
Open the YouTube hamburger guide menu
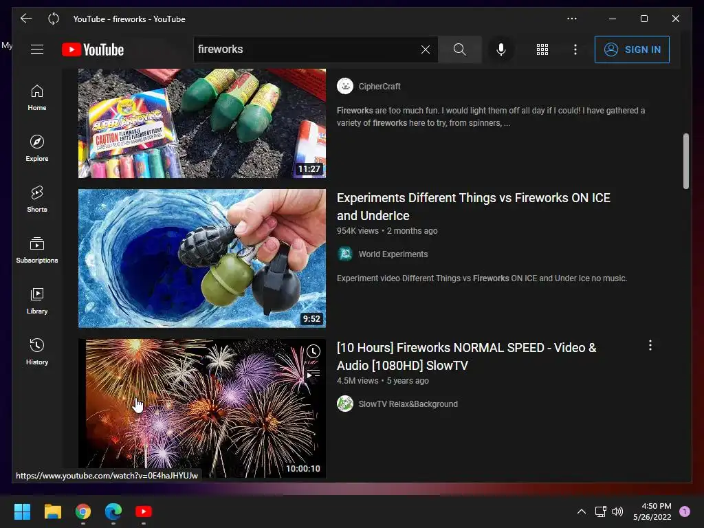tap(37, 49)
